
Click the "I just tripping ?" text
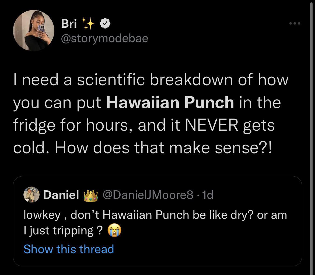pos(63,231)
